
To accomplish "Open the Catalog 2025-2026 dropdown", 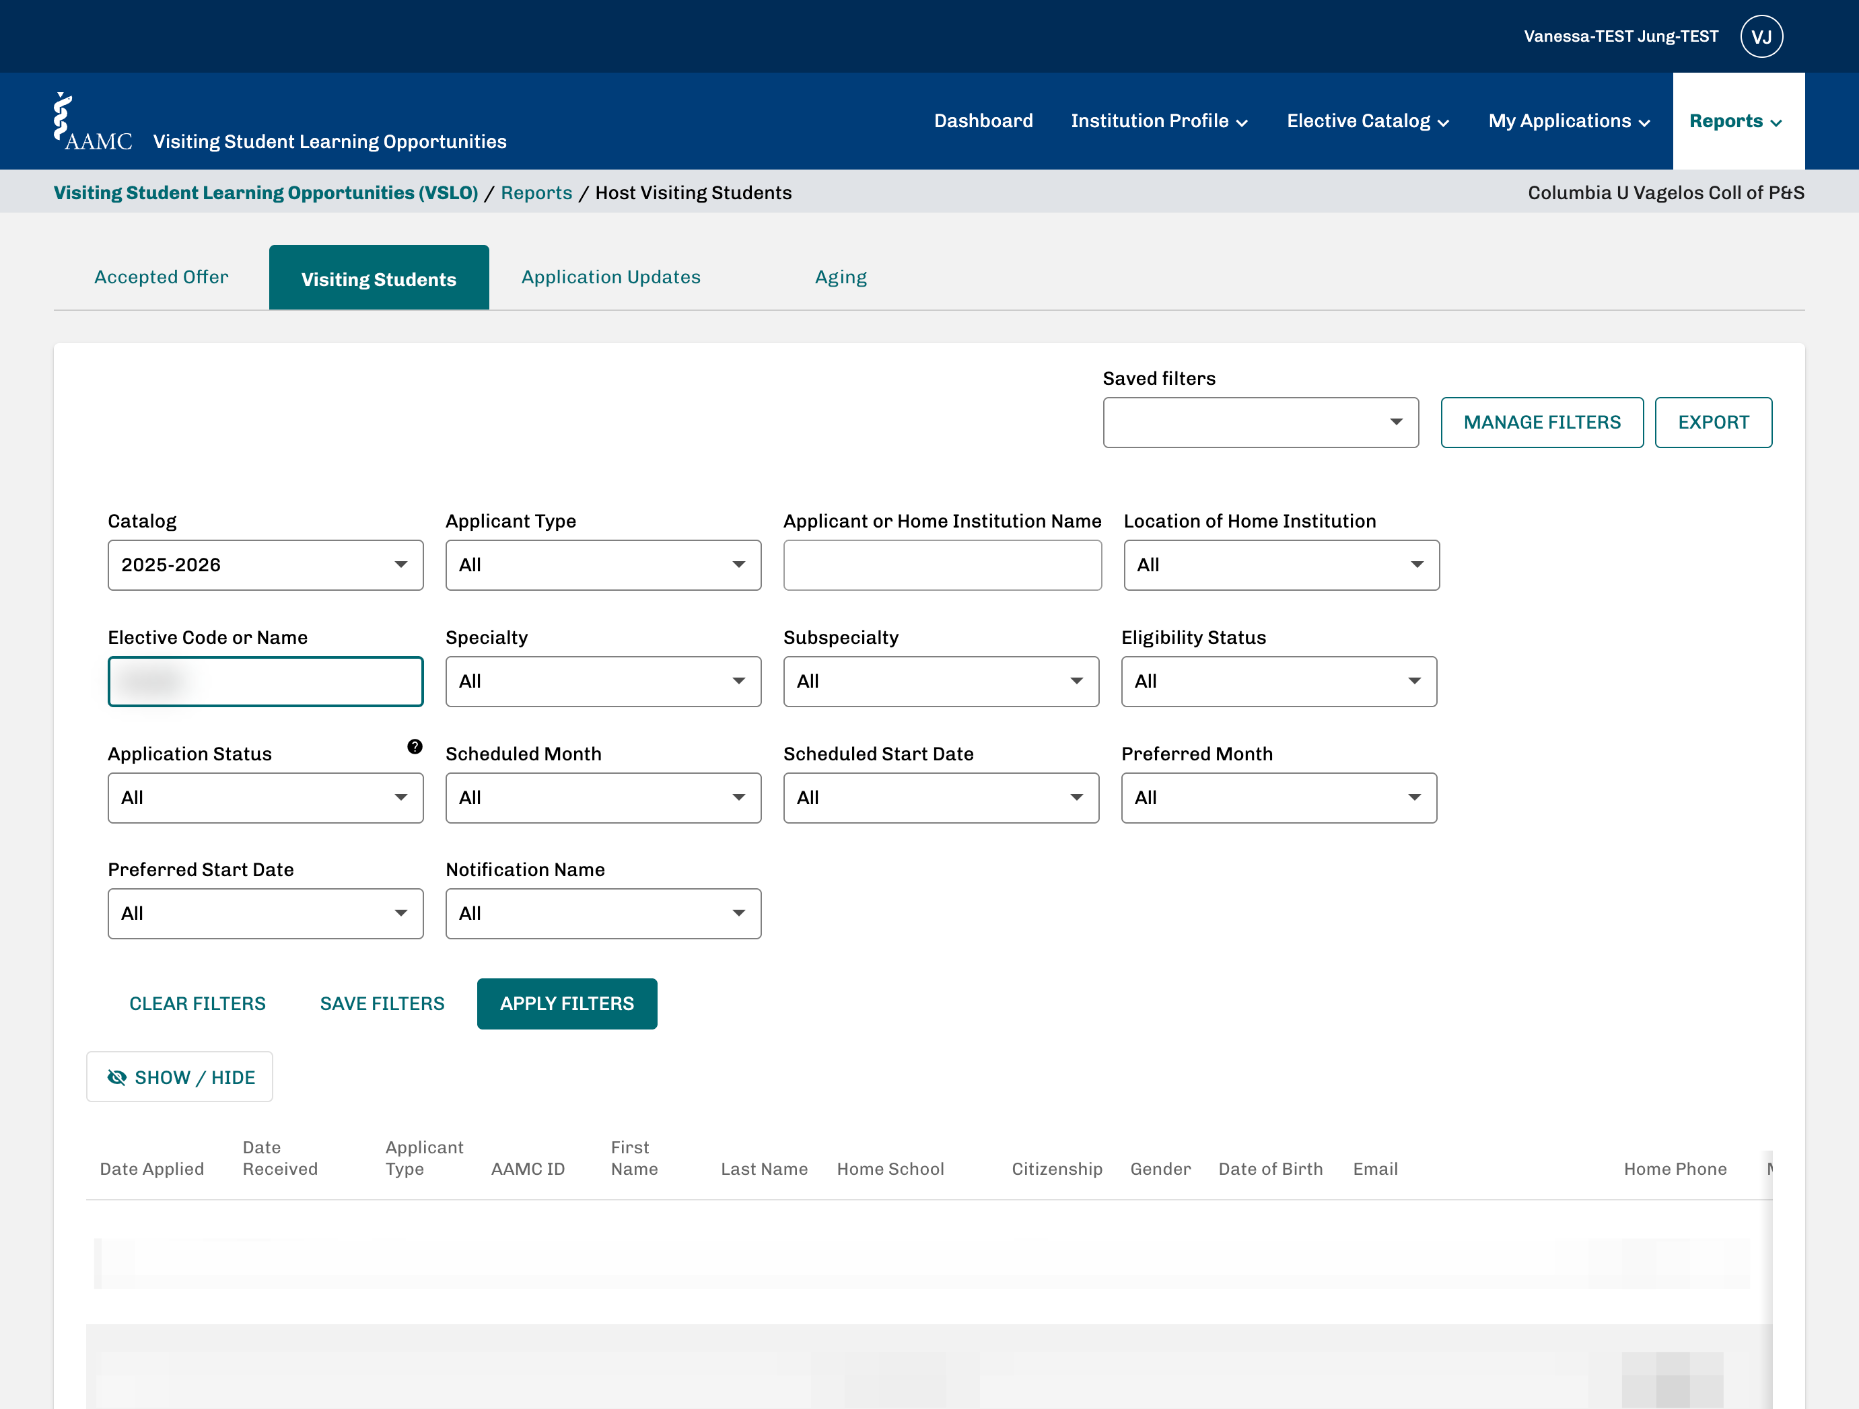I will [266, 565].
